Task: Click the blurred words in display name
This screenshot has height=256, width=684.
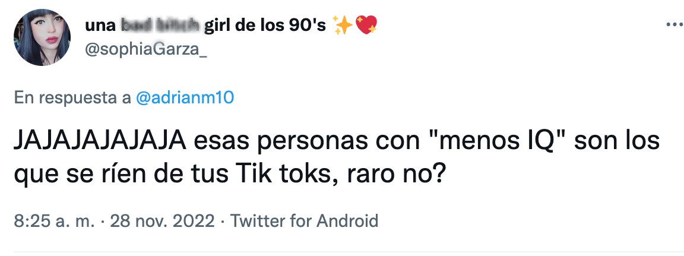Action: pyautogui.click(x=160, y=26)
